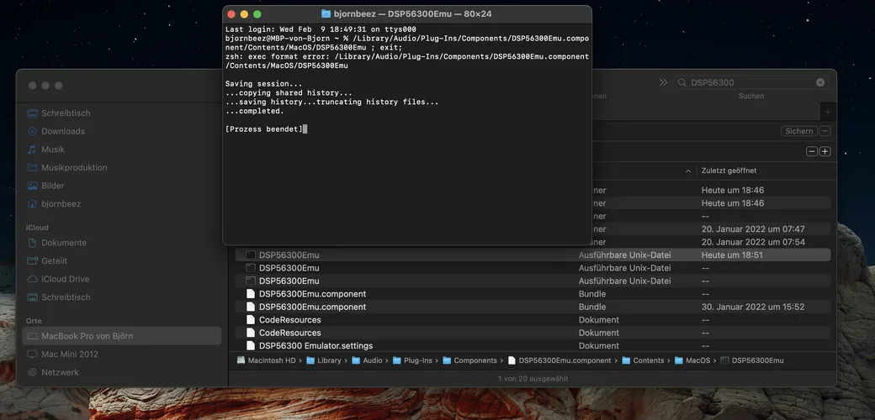Image resolution: width=875 pixels, height=420 pixels.
Task: Remove search criterion row with minus button
Action: point(812,151)
